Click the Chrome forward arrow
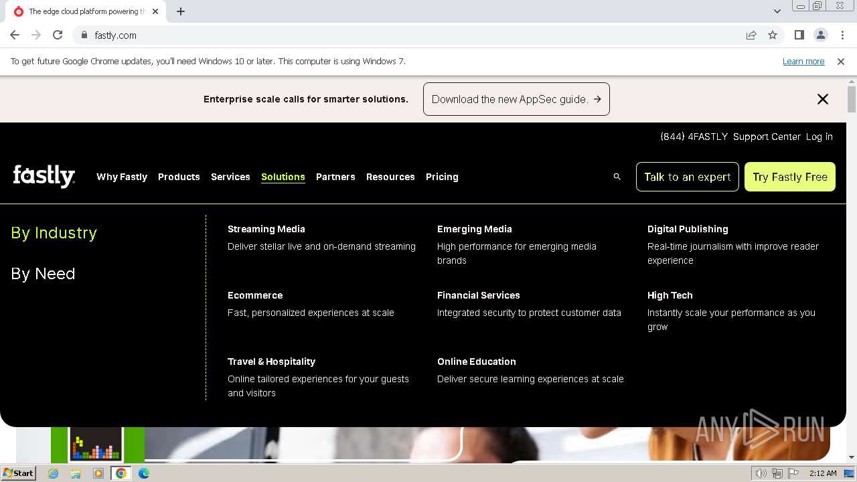This screenshot has width=857, height=482. coord(36,35)
